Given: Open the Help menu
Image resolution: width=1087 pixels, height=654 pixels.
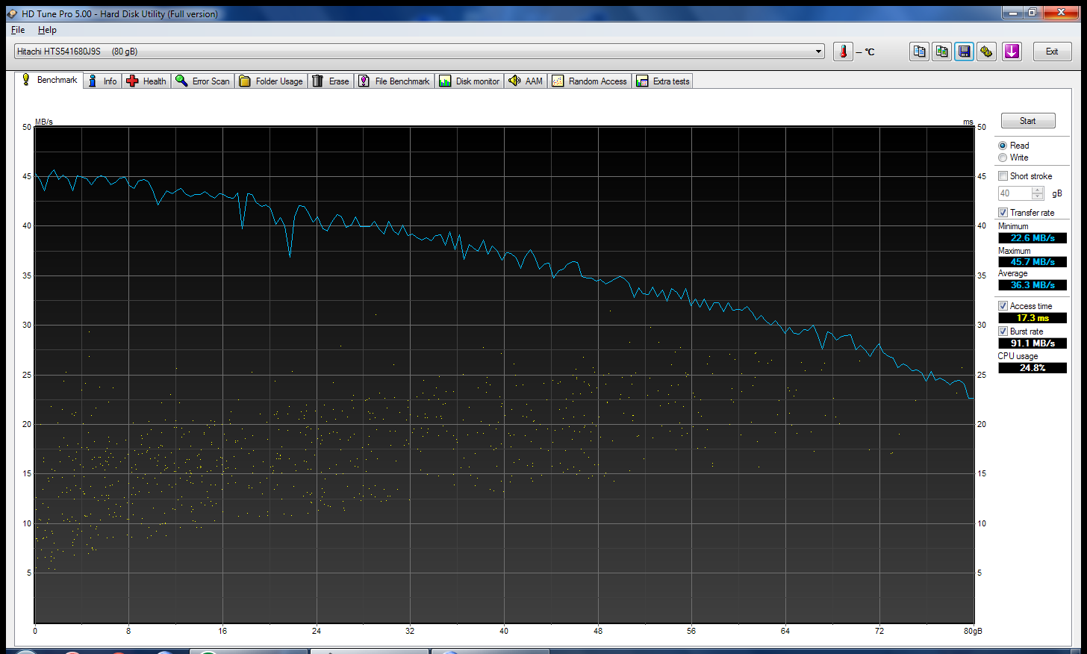Looking at the screenshot, I should tap(47, 30).
